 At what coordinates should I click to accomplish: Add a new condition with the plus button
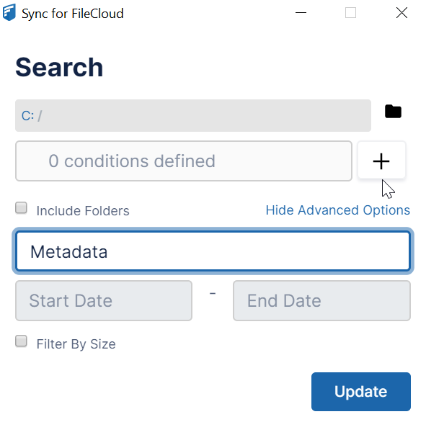coord(381,161)
